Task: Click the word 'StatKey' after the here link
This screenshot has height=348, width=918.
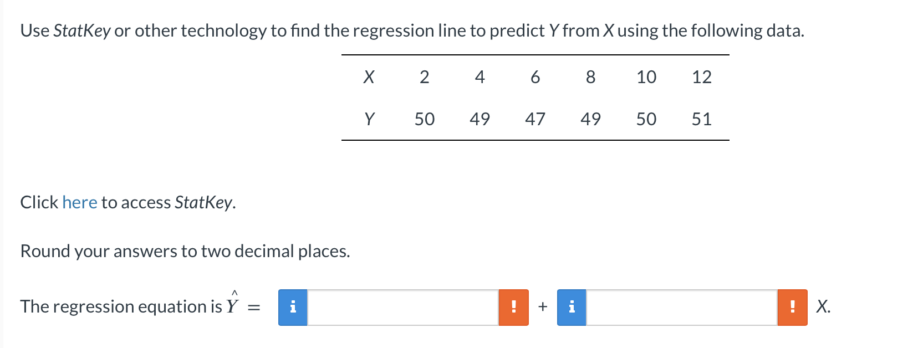Action: pyautogui.click(x=203, y=202)
